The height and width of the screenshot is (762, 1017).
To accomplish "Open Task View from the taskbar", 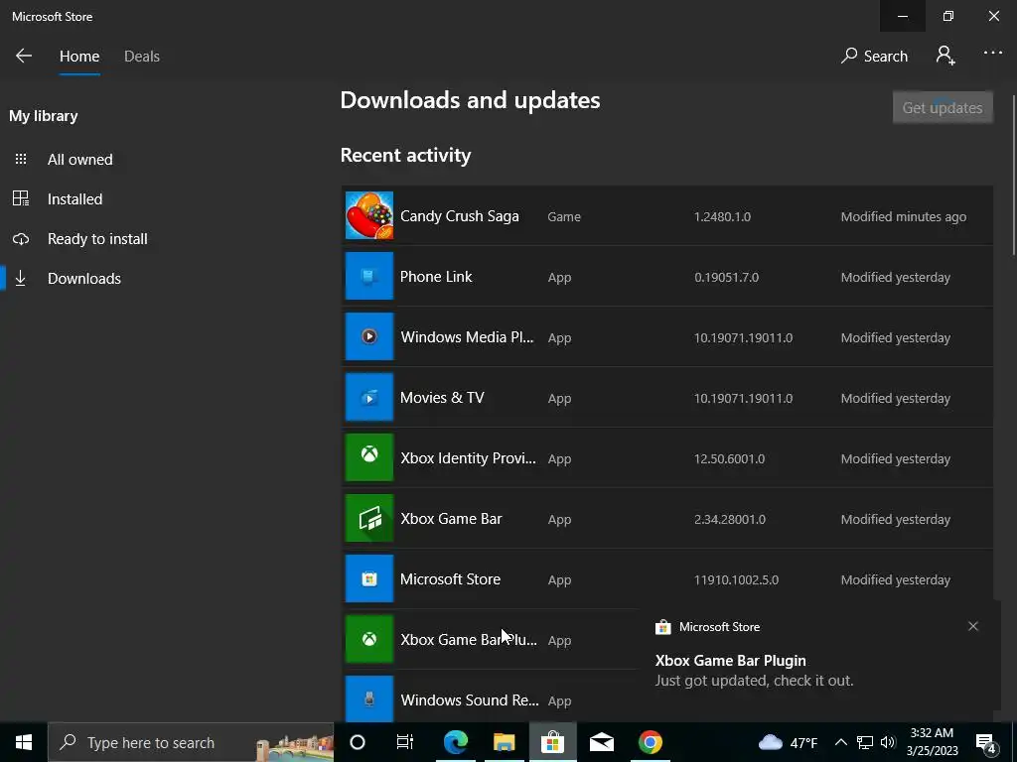I will click(405, 742).
